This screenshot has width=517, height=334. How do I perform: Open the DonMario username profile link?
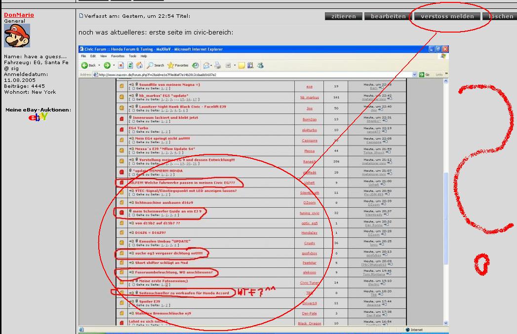tap(19, 15)
